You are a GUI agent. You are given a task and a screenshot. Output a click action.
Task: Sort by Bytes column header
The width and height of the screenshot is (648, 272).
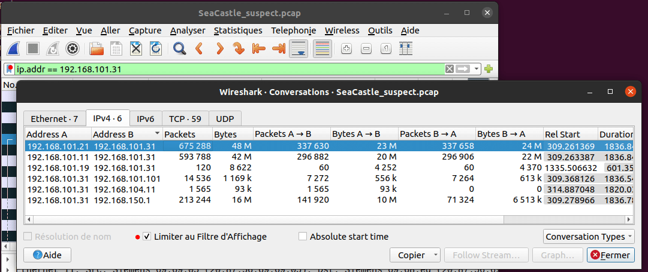click(x=233, y=135)
